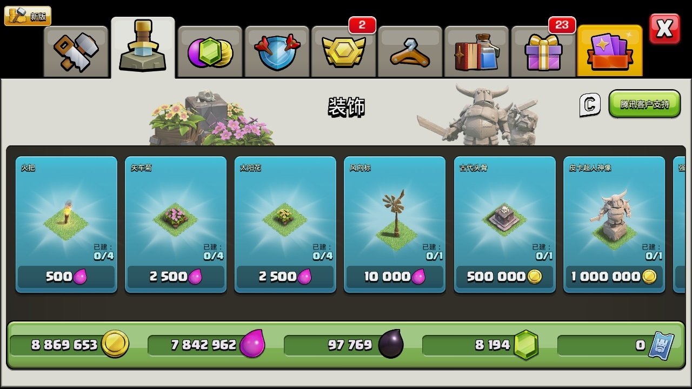This screenshot has height=389, width=692.
Task: Select the 古代头骨 ancient skull card
Action: coord(504,225)
